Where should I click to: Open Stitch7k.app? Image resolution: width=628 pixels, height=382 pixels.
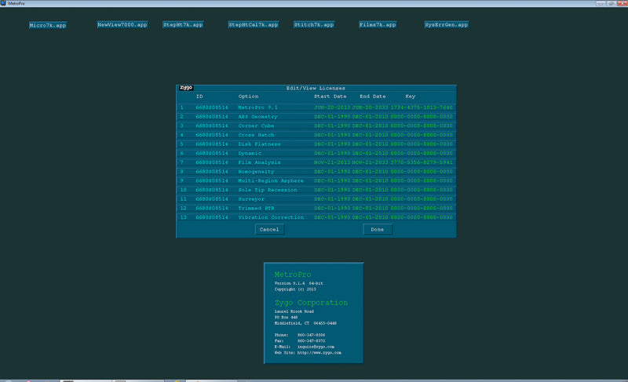point(313,25)
